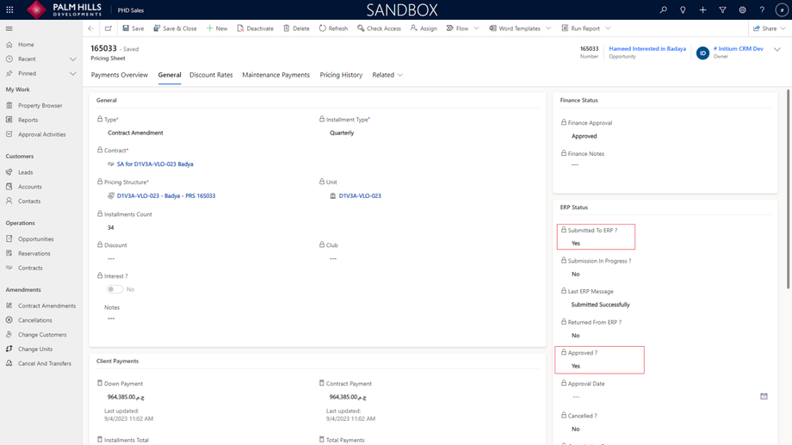Open the Word Templates dropdown
The image size is (792, 445).
[548, 28]
